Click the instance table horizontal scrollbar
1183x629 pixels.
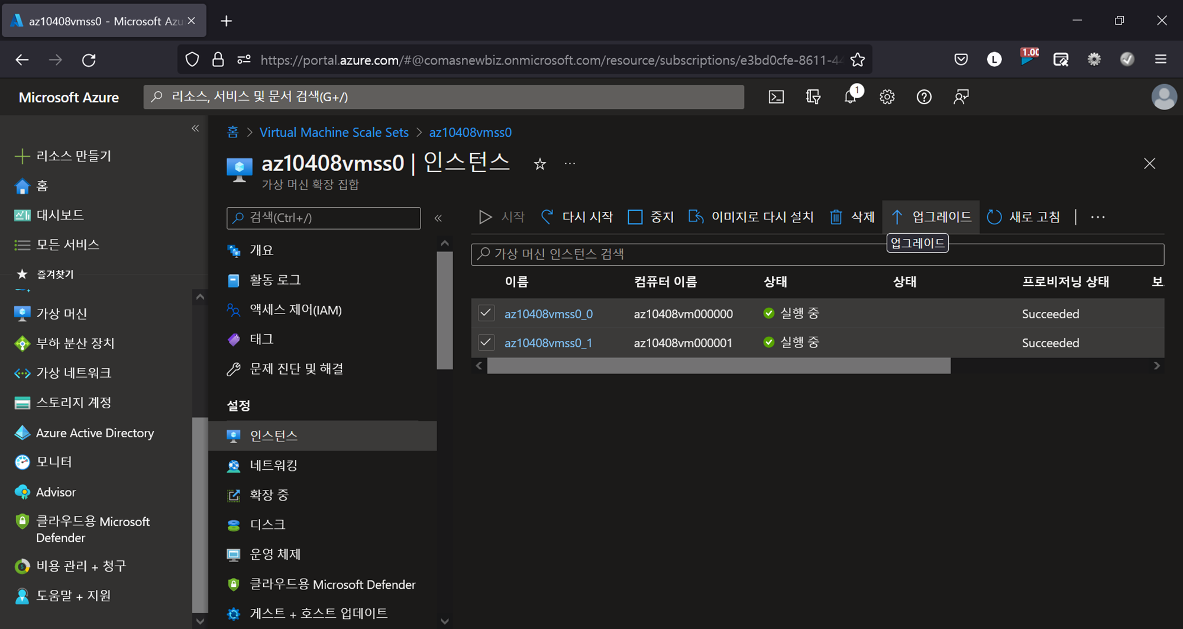click(x=719, y=366)
